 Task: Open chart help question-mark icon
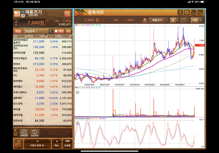coord(180,13)
